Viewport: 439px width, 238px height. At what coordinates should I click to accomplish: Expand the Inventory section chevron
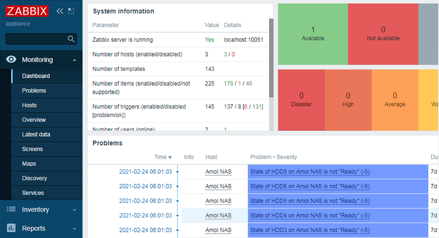click(74, 209)
